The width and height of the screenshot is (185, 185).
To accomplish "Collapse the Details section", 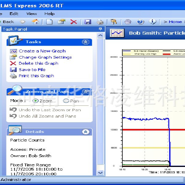I will (x=86, y=132).
